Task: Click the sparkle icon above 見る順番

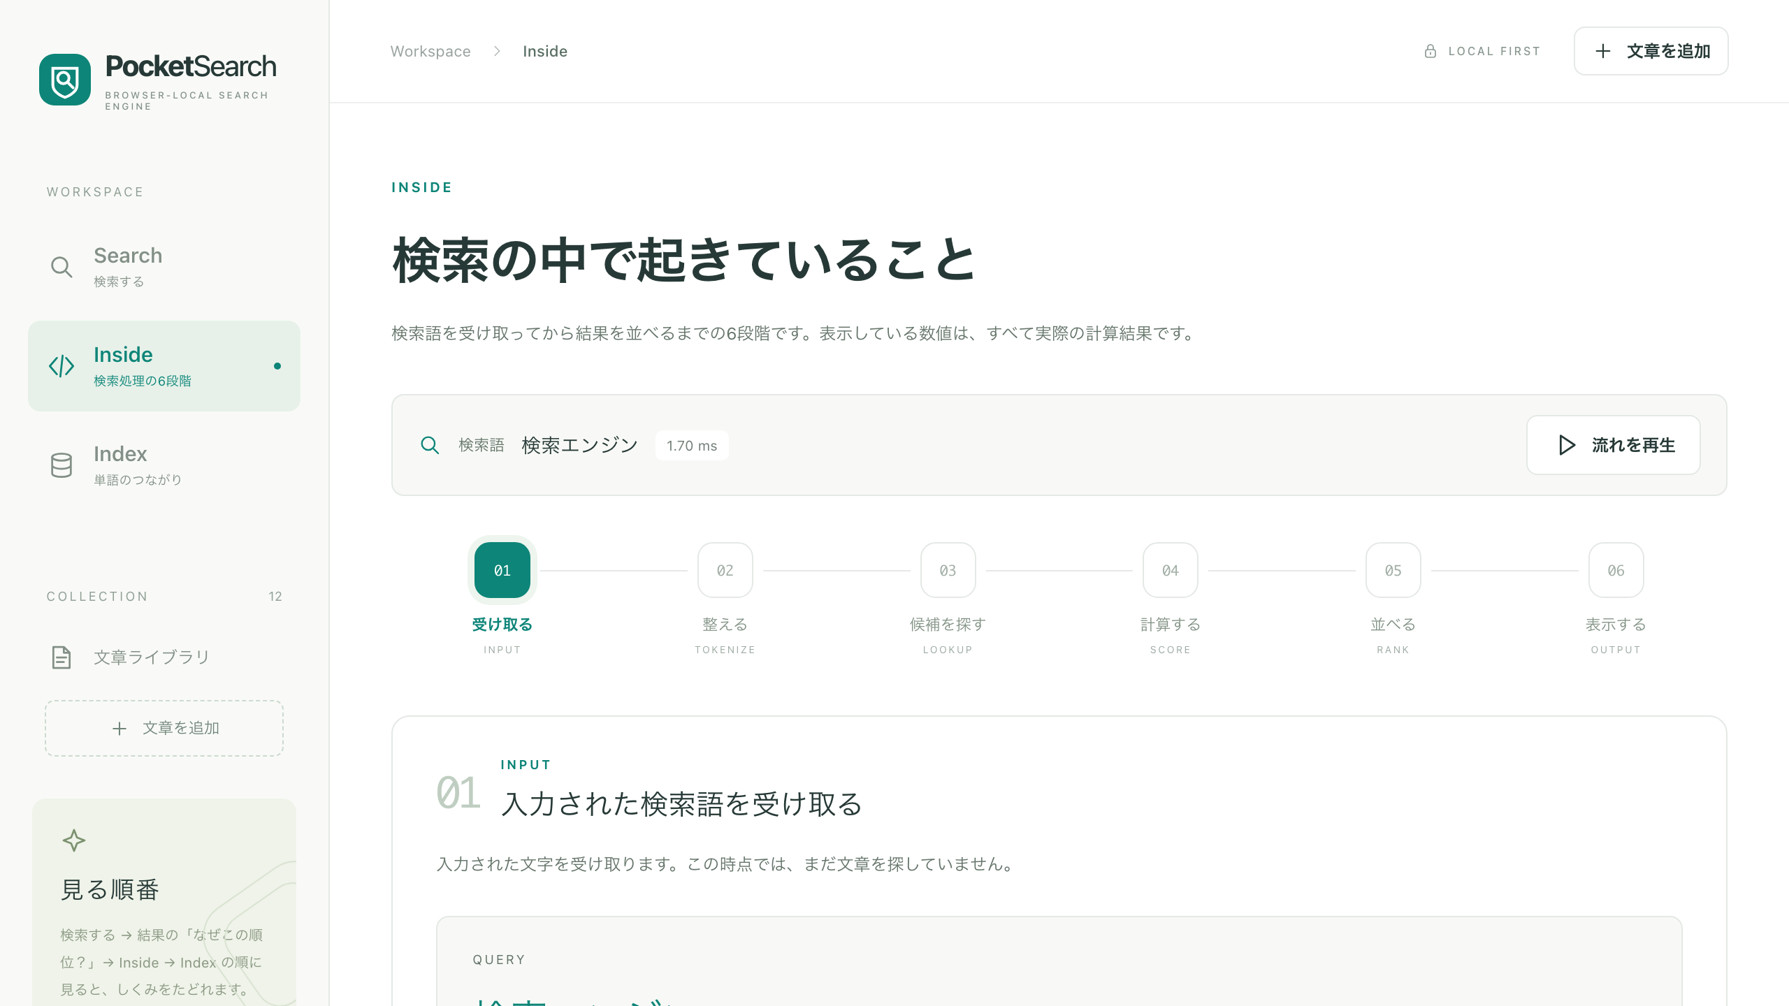Action: 74,840
